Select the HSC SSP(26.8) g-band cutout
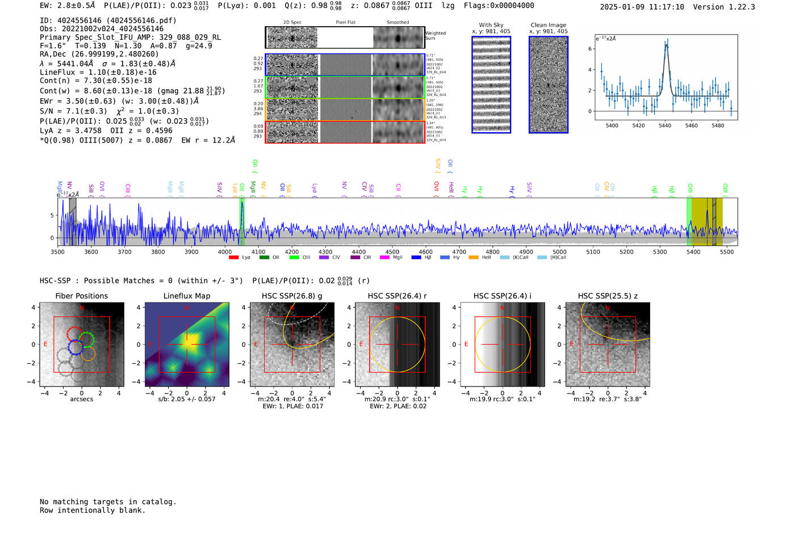 point(292,345)
